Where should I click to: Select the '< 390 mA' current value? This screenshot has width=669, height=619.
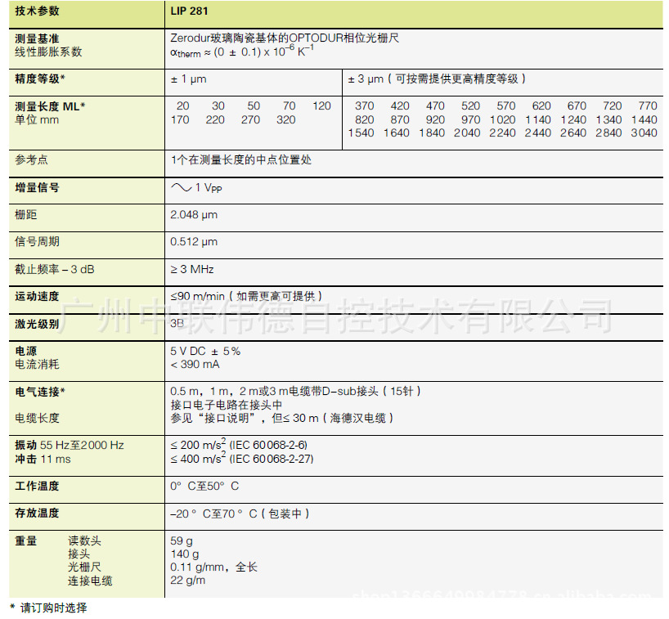click(x=195, y=365)
